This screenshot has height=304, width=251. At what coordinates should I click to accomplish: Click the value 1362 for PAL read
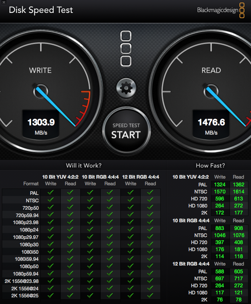click(x=238, y=185)
